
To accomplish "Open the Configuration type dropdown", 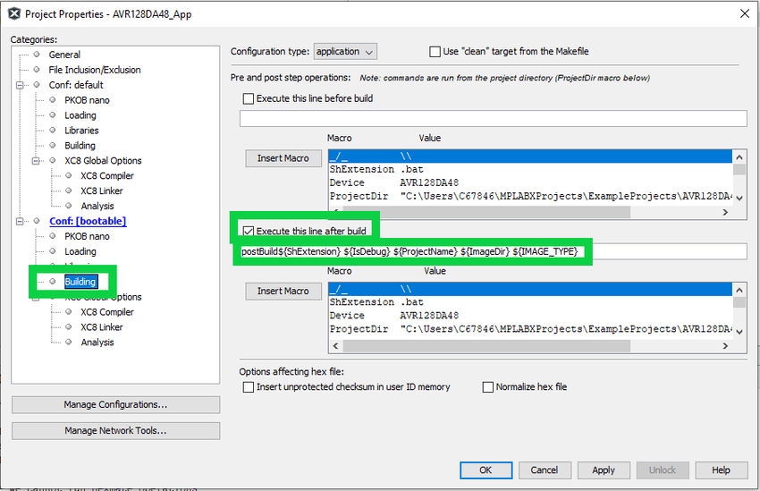I will click(x=344, y=52).
